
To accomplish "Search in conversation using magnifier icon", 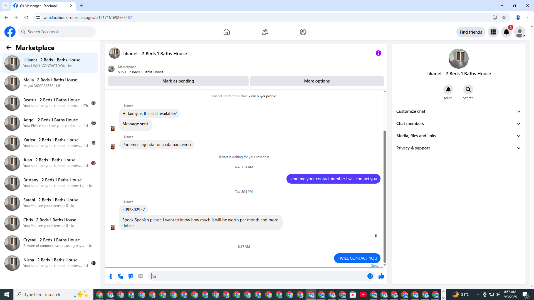I will click(x=468, y=89).
